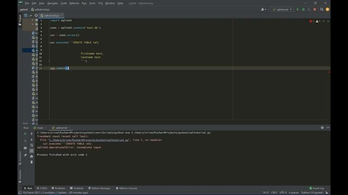
Task: Open the Run menu in menu bar
Action: coord(84,3)
